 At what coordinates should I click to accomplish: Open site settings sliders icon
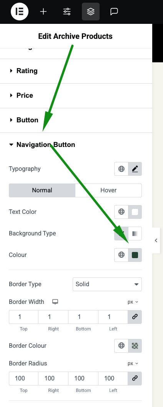(x=67, y=12)
